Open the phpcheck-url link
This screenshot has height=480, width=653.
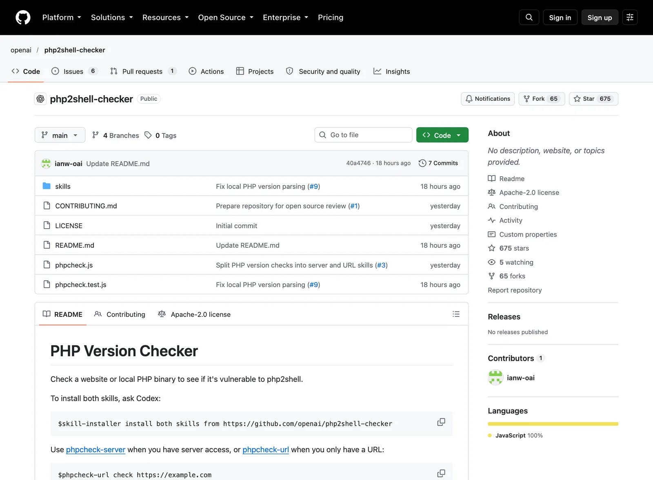266,450
